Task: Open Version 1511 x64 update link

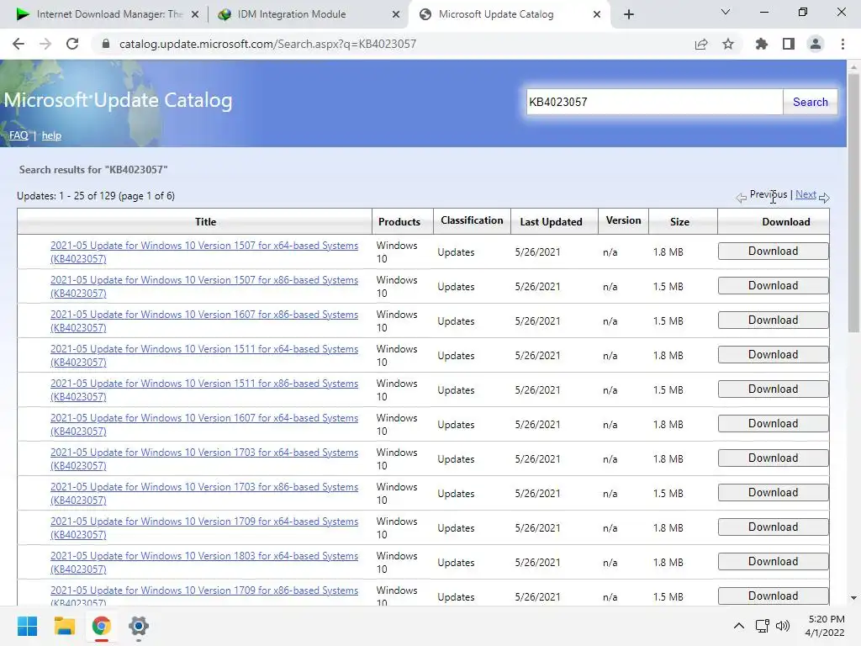Action: [203, 356]
